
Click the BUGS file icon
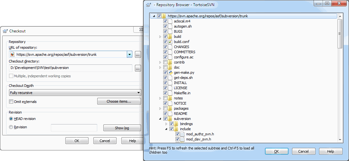coord(170,31)
